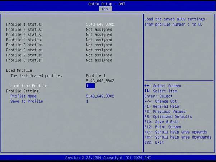Click the F5: Optimized Defaults hint
This screenshot has height=162, width=216.
(x=168, y=117)
